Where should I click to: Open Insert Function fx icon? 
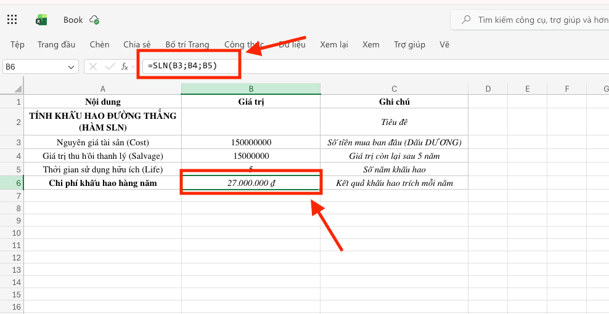pyautogui.click(x=125, y=66)
